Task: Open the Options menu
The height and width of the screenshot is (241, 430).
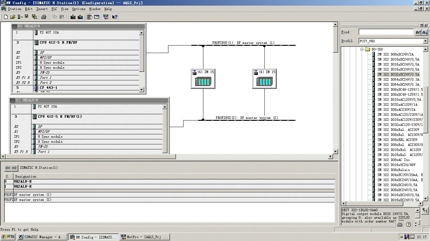Action: point(79,9)
